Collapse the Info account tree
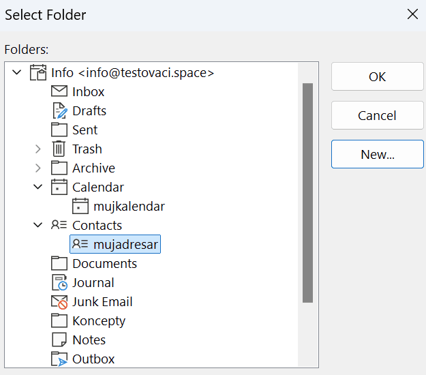Viewport: 426px width, 375px height. 17,72
